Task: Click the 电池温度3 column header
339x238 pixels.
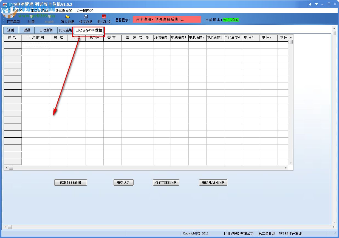Action: pyautogui.click(x=215, y=38)
